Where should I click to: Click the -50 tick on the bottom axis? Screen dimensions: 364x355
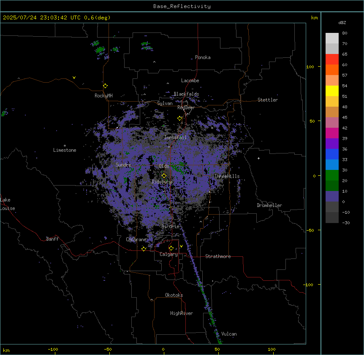pyautogui.click(x=108, y=349)
